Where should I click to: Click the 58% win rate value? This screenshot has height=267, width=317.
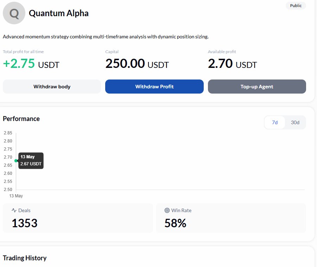tap(175, 223)
